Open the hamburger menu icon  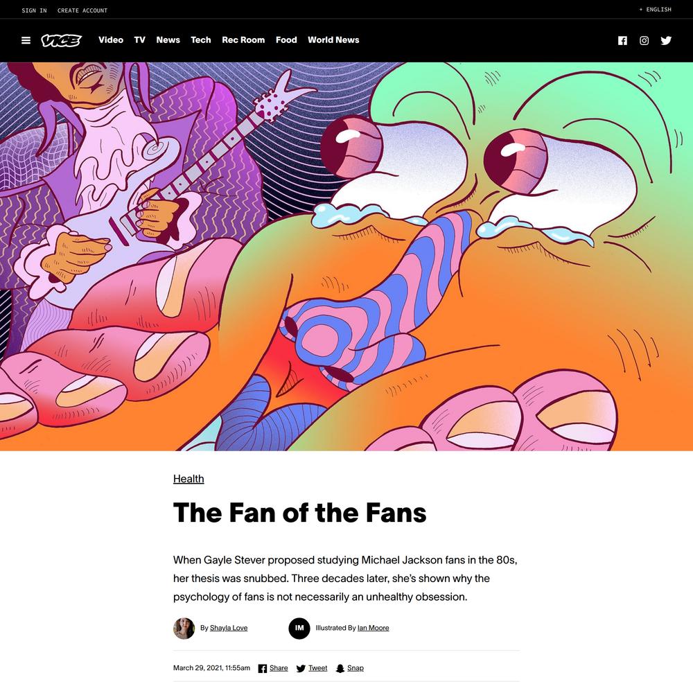pos(26,40)
